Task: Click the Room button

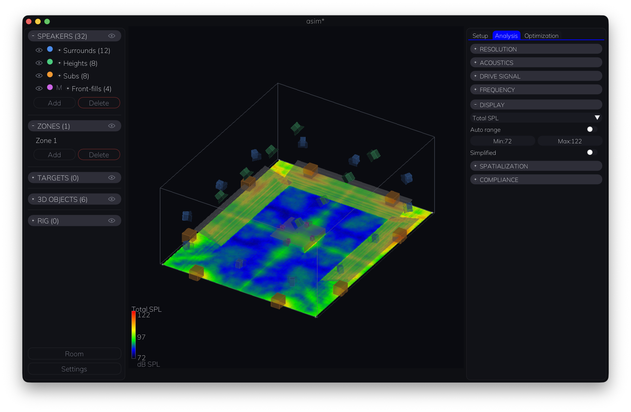Action: [74, 354]
